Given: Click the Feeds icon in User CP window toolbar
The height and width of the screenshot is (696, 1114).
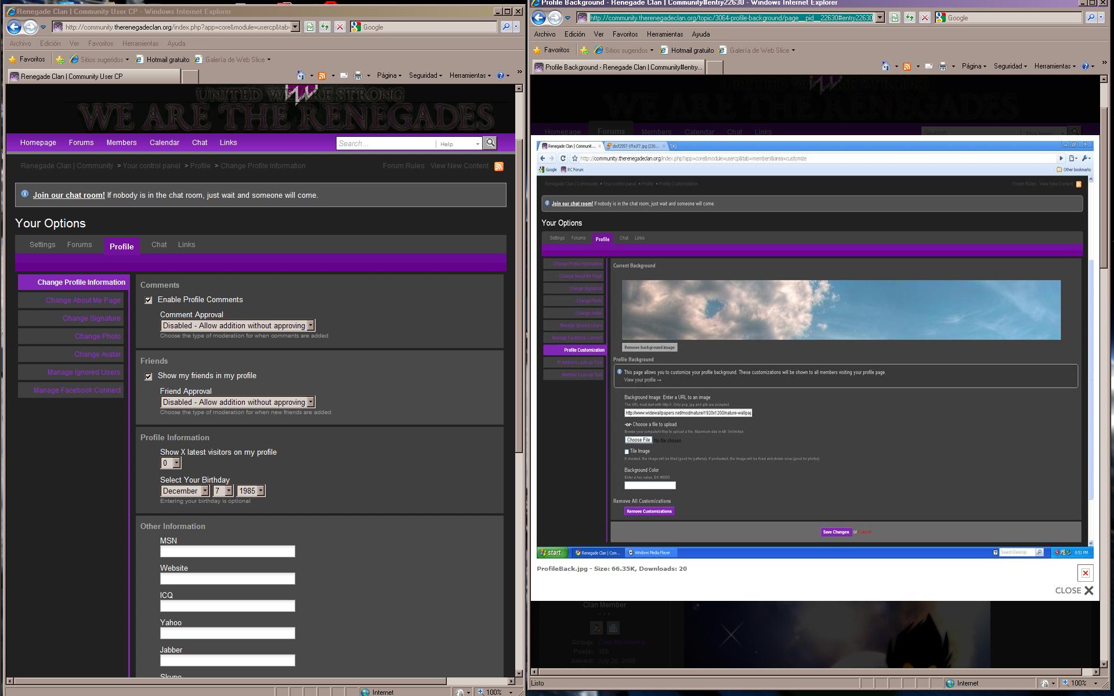Looking at the screenshot, I should point(322,75).
